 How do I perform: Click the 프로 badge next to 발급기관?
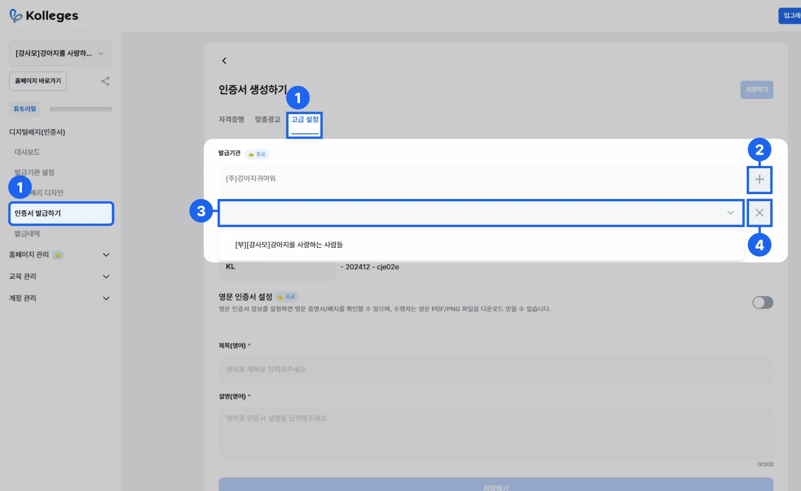pyautogui.click(x=257, y=154)
